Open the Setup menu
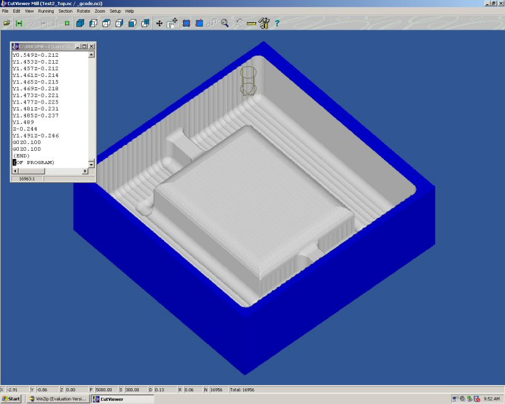 click(x=115, y=11)
